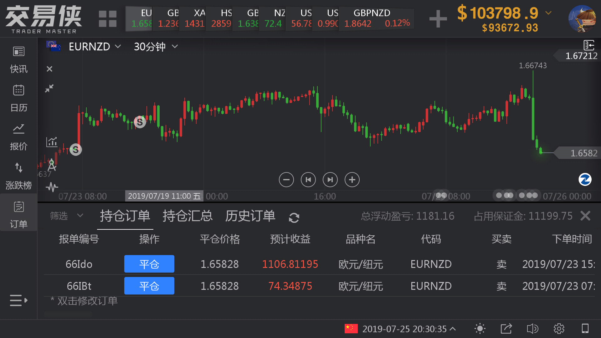The width and height of the screenshot is (601, 338).
Task: Click the grid layout icon near logo
Action: [107, 19]
